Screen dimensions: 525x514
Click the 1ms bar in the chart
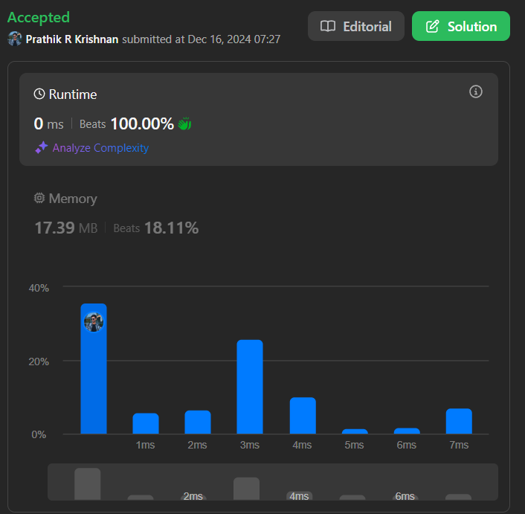pos(146,423)
